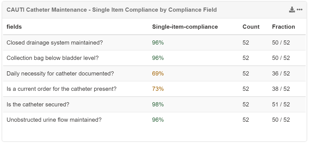The image size is (311, 144).
Task: Click Is a current order present row
Action: 61,89
